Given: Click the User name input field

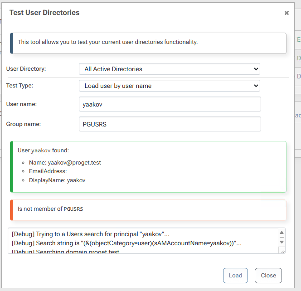Looking at the screenshot, I should (170, 104).
